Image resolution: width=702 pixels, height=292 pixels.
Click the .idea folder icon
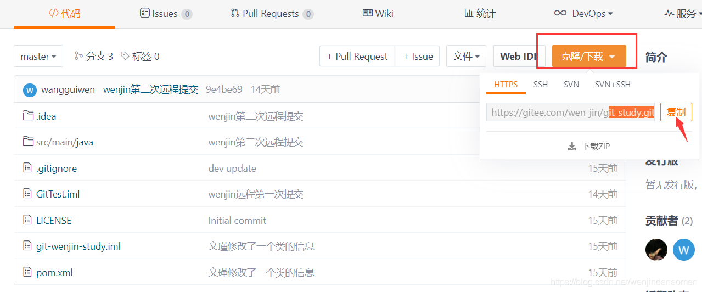coord(29,116)
